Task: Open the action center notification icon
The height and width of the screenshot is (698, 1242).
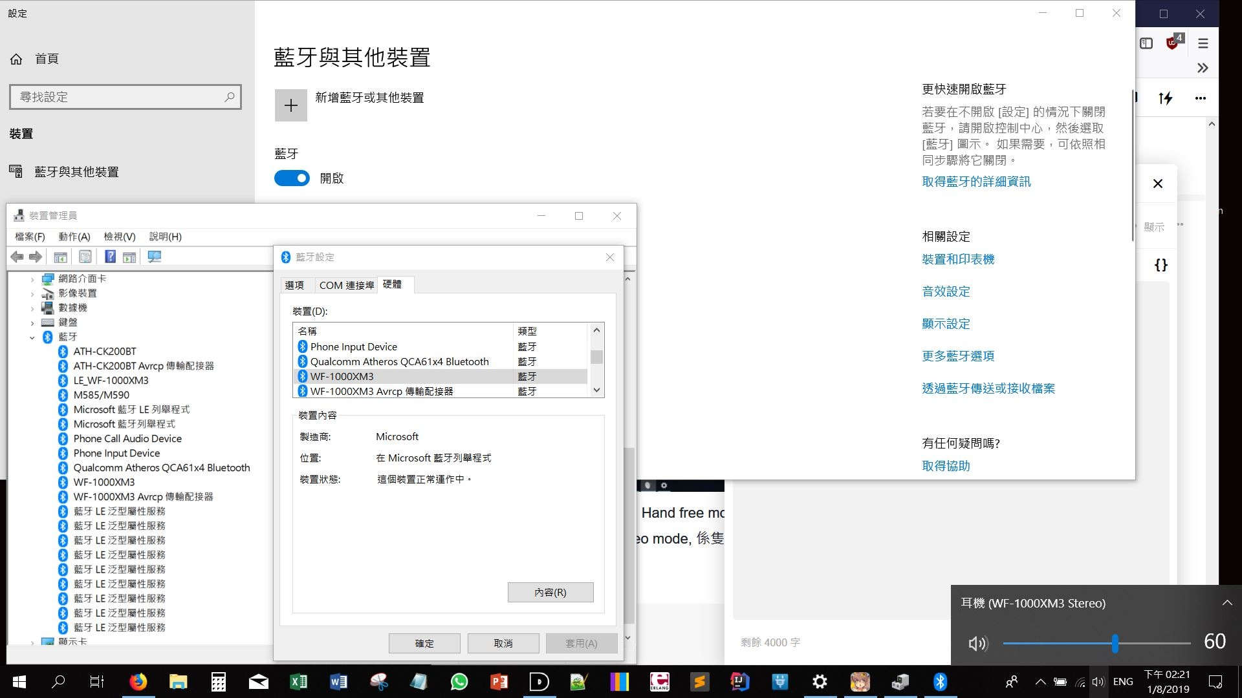Action: (1215, 682)
